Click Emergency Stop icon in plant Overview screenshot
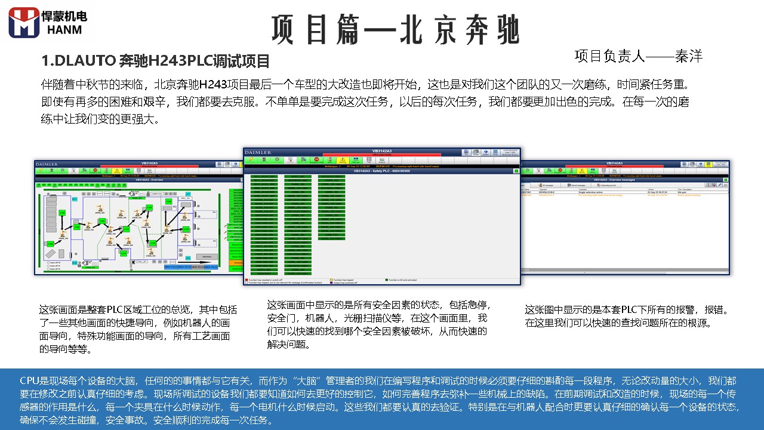Screen dimensions: 764x430 pyautogui.click(x=95, y=170)
